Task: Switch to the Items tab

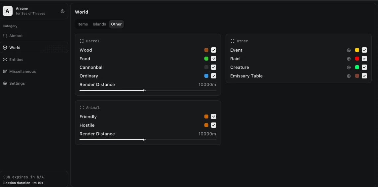Action: tap(82, 24)
